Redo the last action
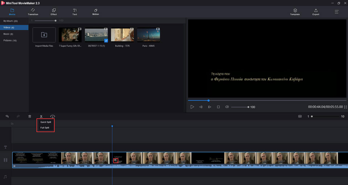The image size is (348, 185). coord(18,116)
